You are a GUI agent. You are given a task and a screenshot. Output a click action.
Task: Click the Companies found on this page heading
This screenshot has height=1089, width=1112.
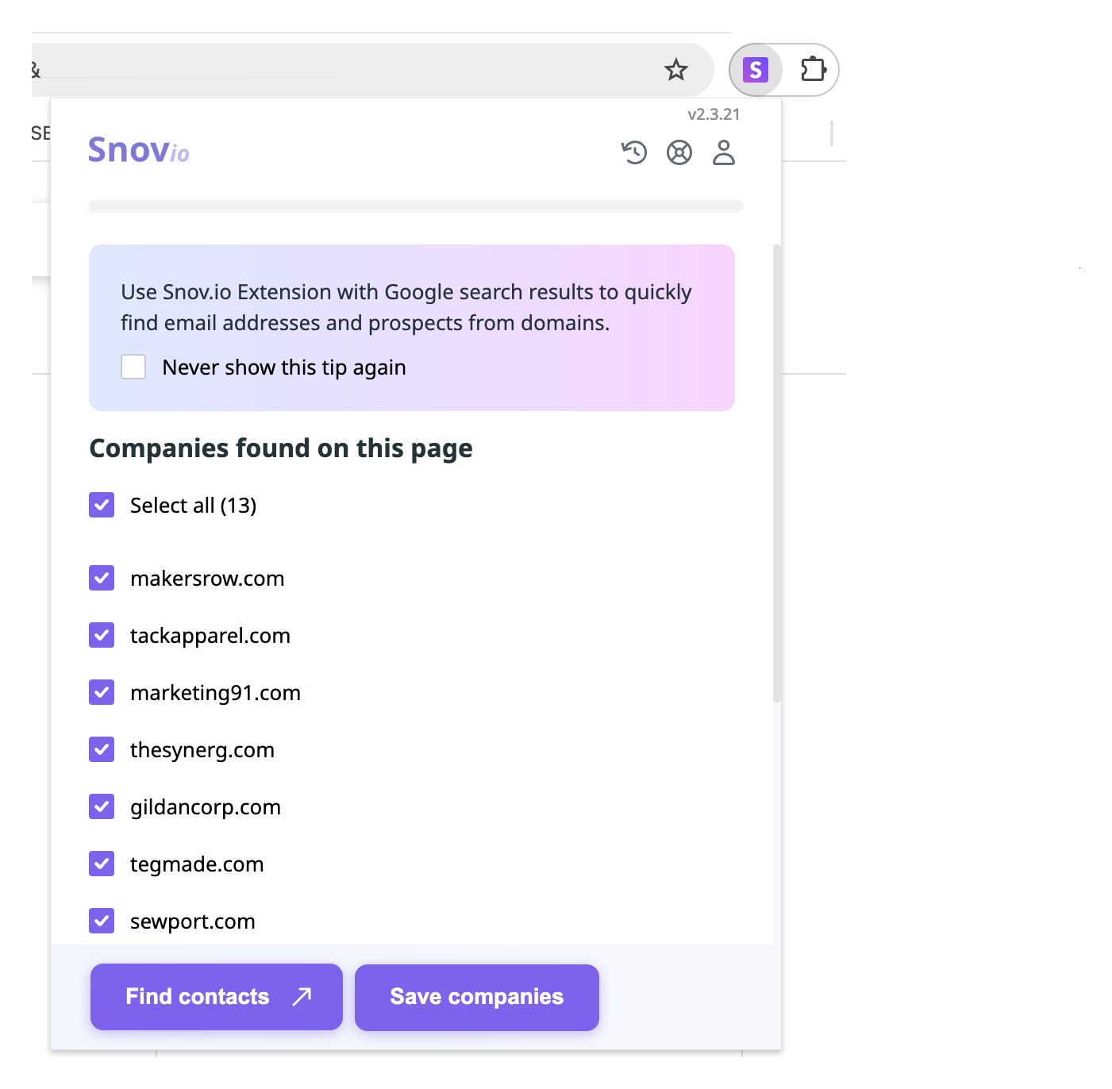(281, 448)
